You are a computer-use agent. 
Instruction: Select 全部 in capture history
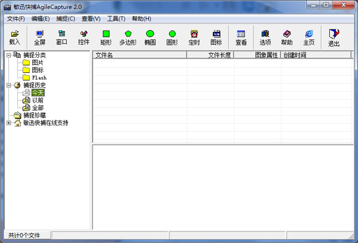[x=38, y=108]
